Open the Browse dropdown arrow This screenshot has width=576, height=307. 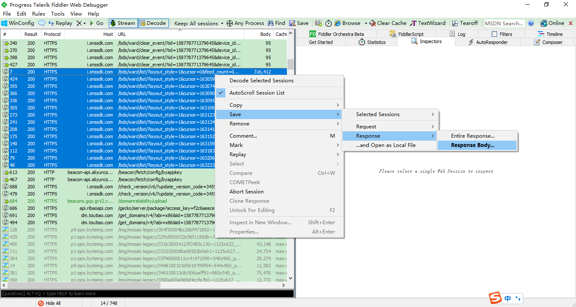click(366, 23)
